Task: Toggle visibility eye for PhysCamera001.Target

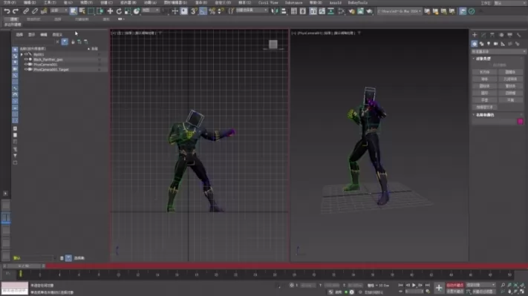Action: [26, 70]
